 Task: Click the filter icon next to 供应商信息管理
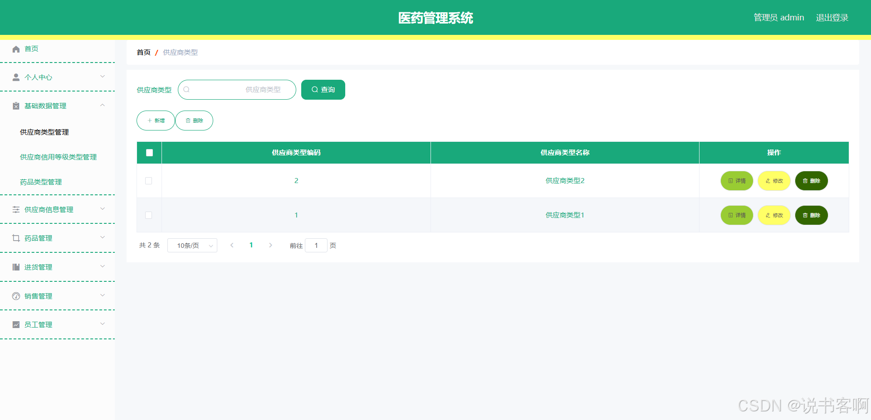[16, 209]
